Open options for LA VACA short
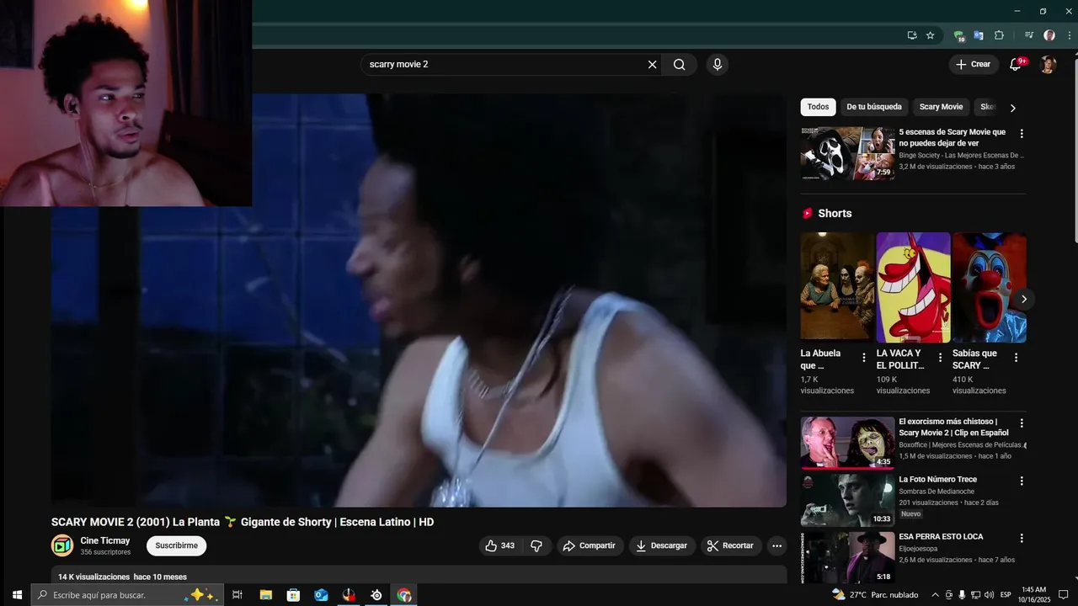 click(x=940, y=358)
